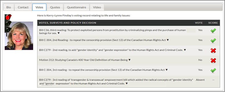Click the Motion 312 row title text
Viewport: 225px width, 100px height.
83,60
